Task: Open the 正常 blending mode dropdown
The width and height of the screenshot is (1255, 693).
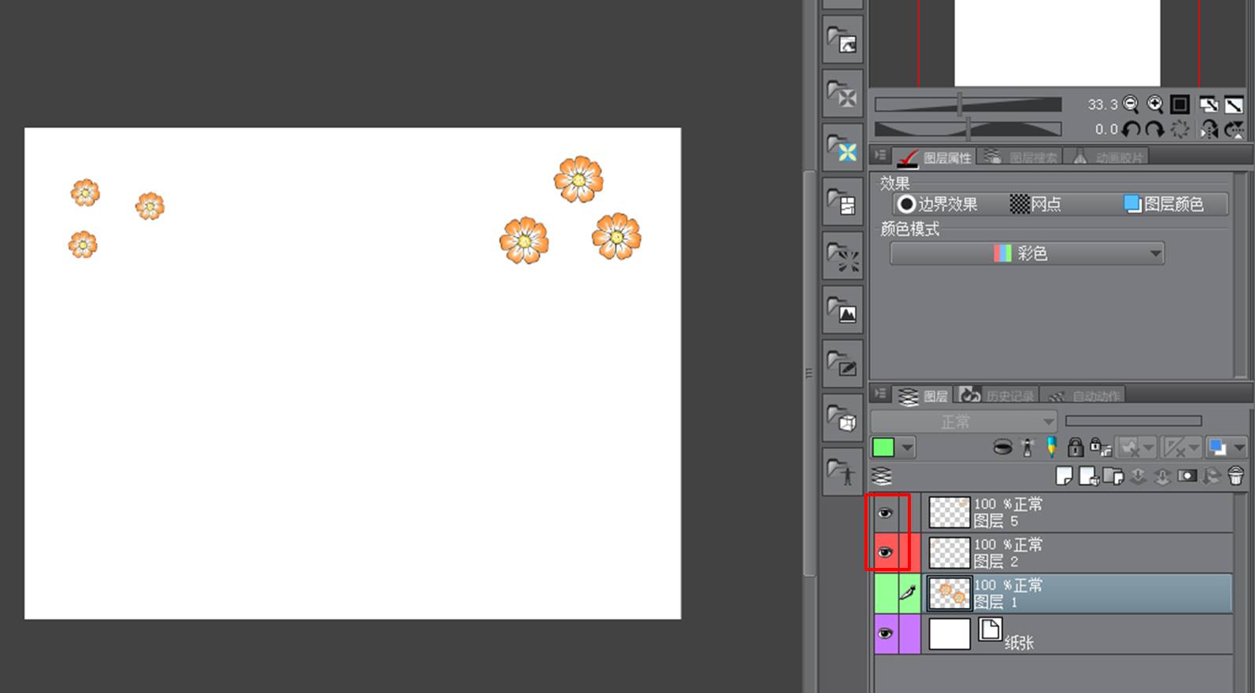Action: pyautogui.click(x=963, y=422)
